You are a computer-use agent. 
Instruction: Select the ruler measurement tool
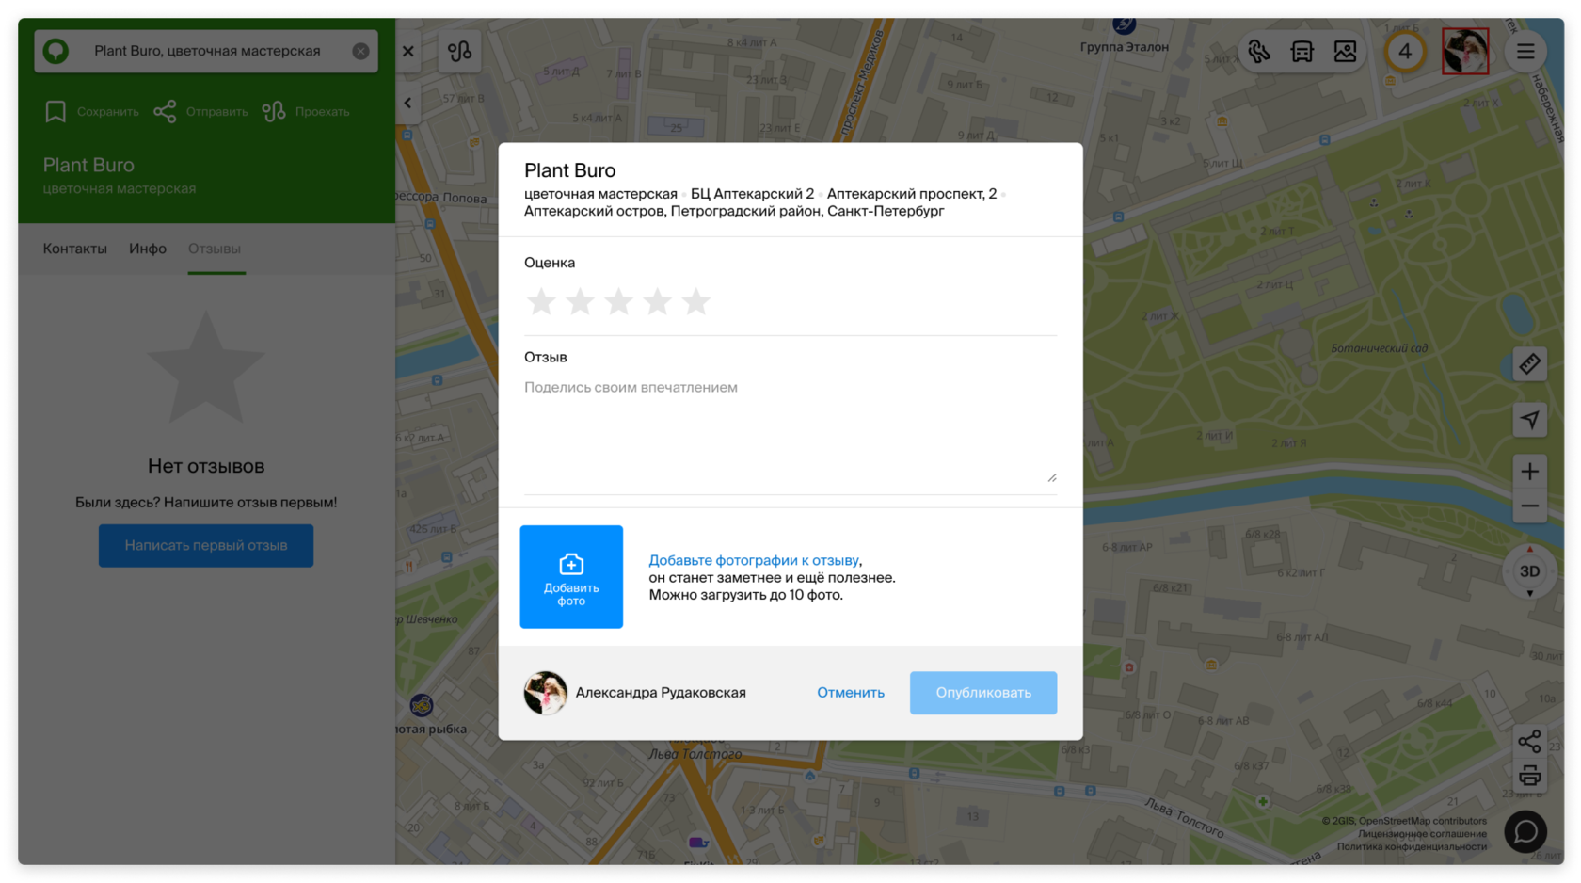click(x=1530, y=364)
